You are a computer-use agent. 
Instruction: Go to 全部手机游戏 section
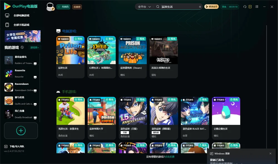(x=17, y=25)
